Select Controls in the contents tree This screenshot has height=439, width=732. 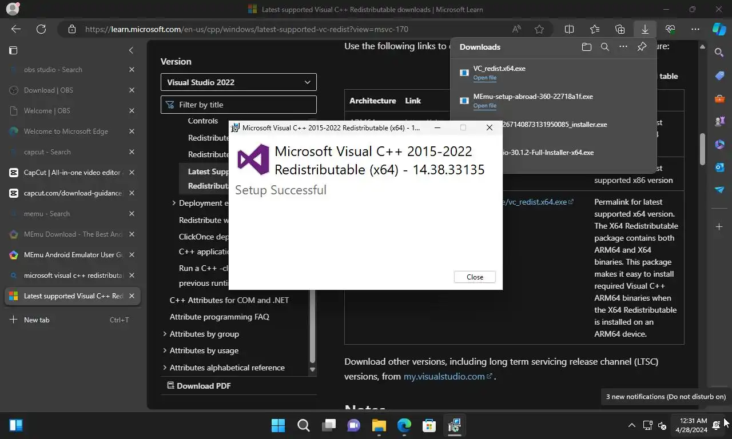pyautogui.click(x=203, y=121)
